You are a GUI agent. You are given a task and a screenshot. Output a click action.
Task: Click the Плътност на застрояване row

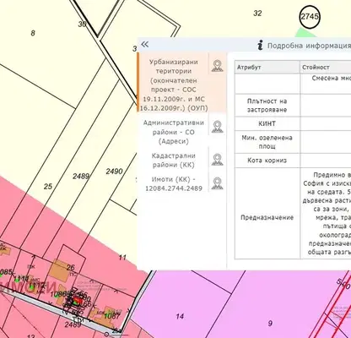[x=293, y=106]
